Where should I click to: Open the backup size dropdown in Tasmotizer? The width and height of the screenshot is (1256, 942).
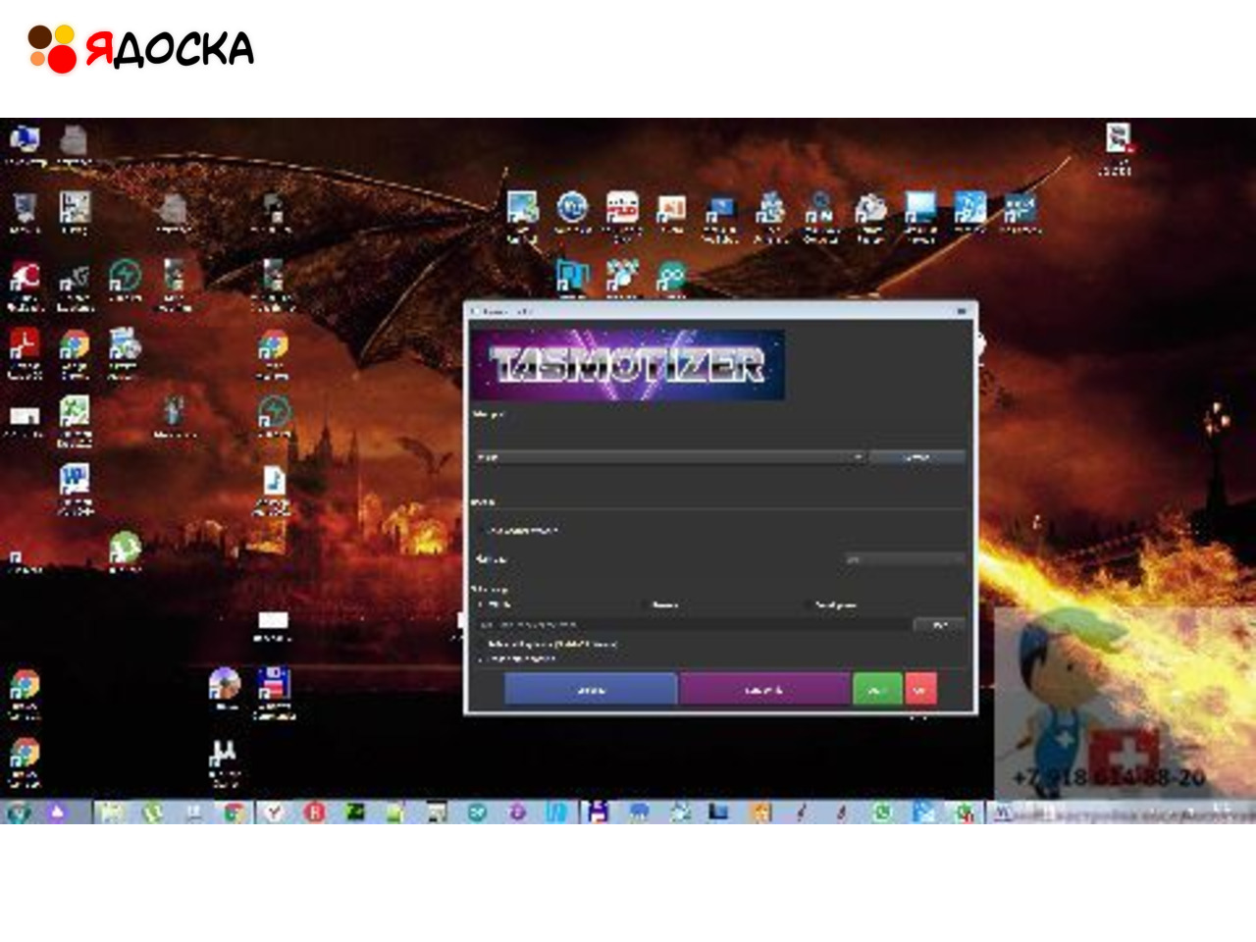click(905, 559)
